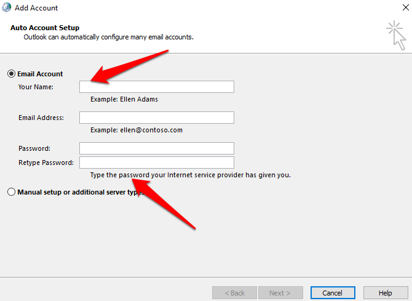The image size is (412, 301).
Task: Select the Email Account radio button
Action: pos(11,74)
